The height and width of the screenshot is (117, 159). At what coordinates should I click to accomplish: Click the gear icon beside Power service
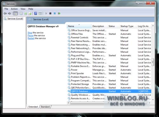click(x=69, y=70)
